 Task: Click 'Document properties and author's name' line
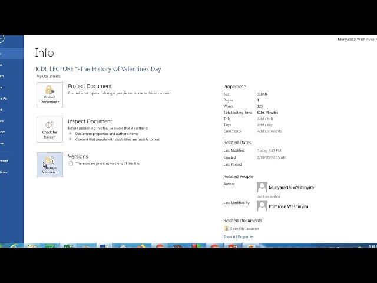(x=107, y=134)
